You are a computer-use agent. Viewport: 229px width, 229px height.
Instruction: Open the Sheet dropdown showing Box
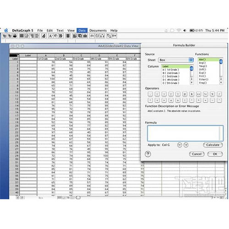(176, 60)
